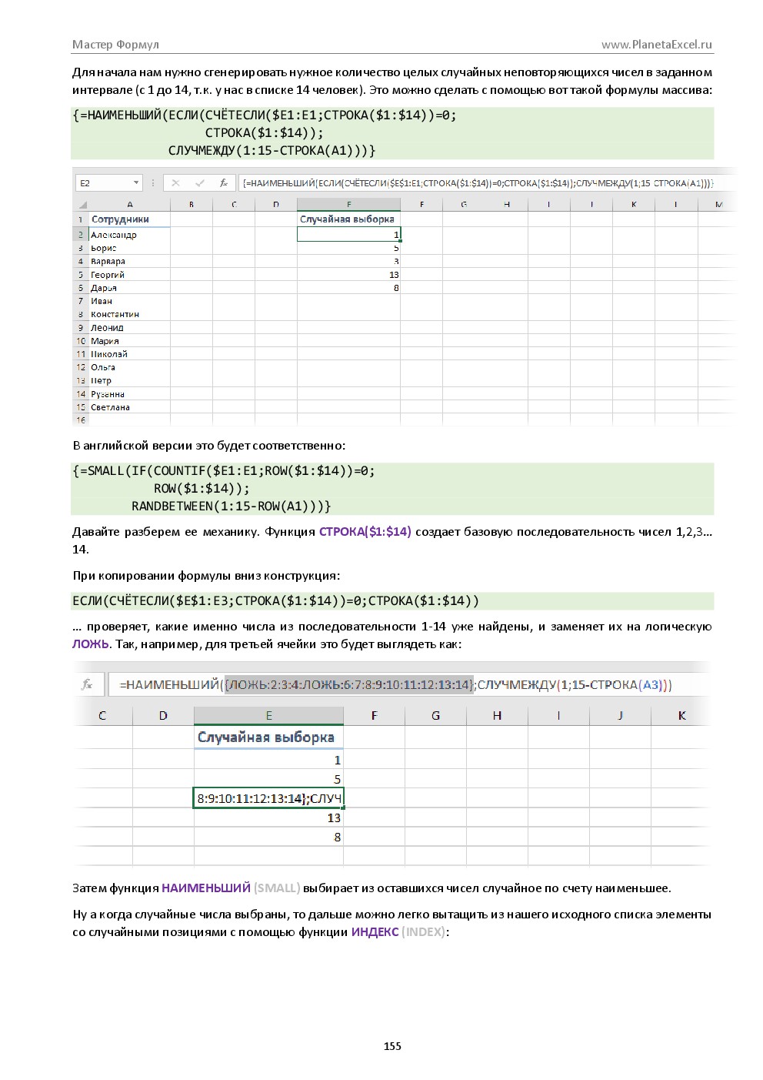Click the Enter checkmark icon in formula bar
This screenshot has height=1080, width=763.
pos(200,183)
